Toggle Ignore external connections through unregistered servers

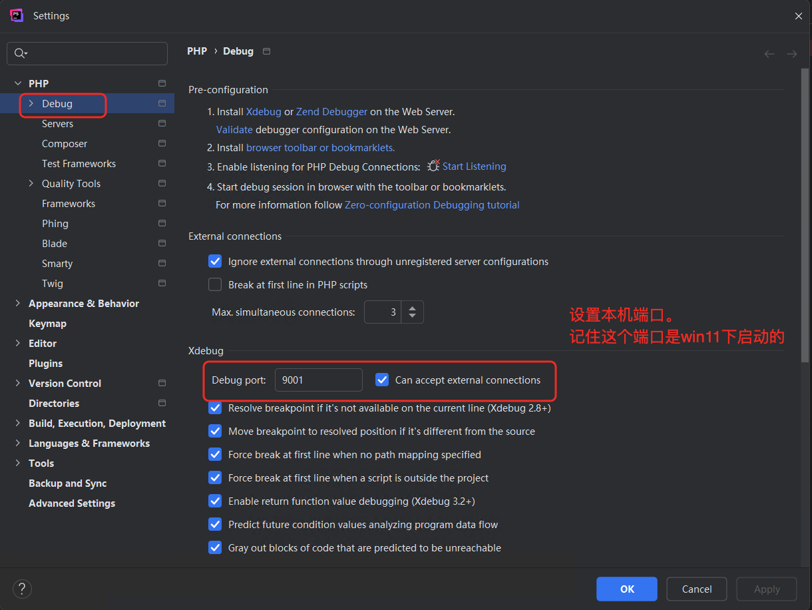(x=215, y=261)
